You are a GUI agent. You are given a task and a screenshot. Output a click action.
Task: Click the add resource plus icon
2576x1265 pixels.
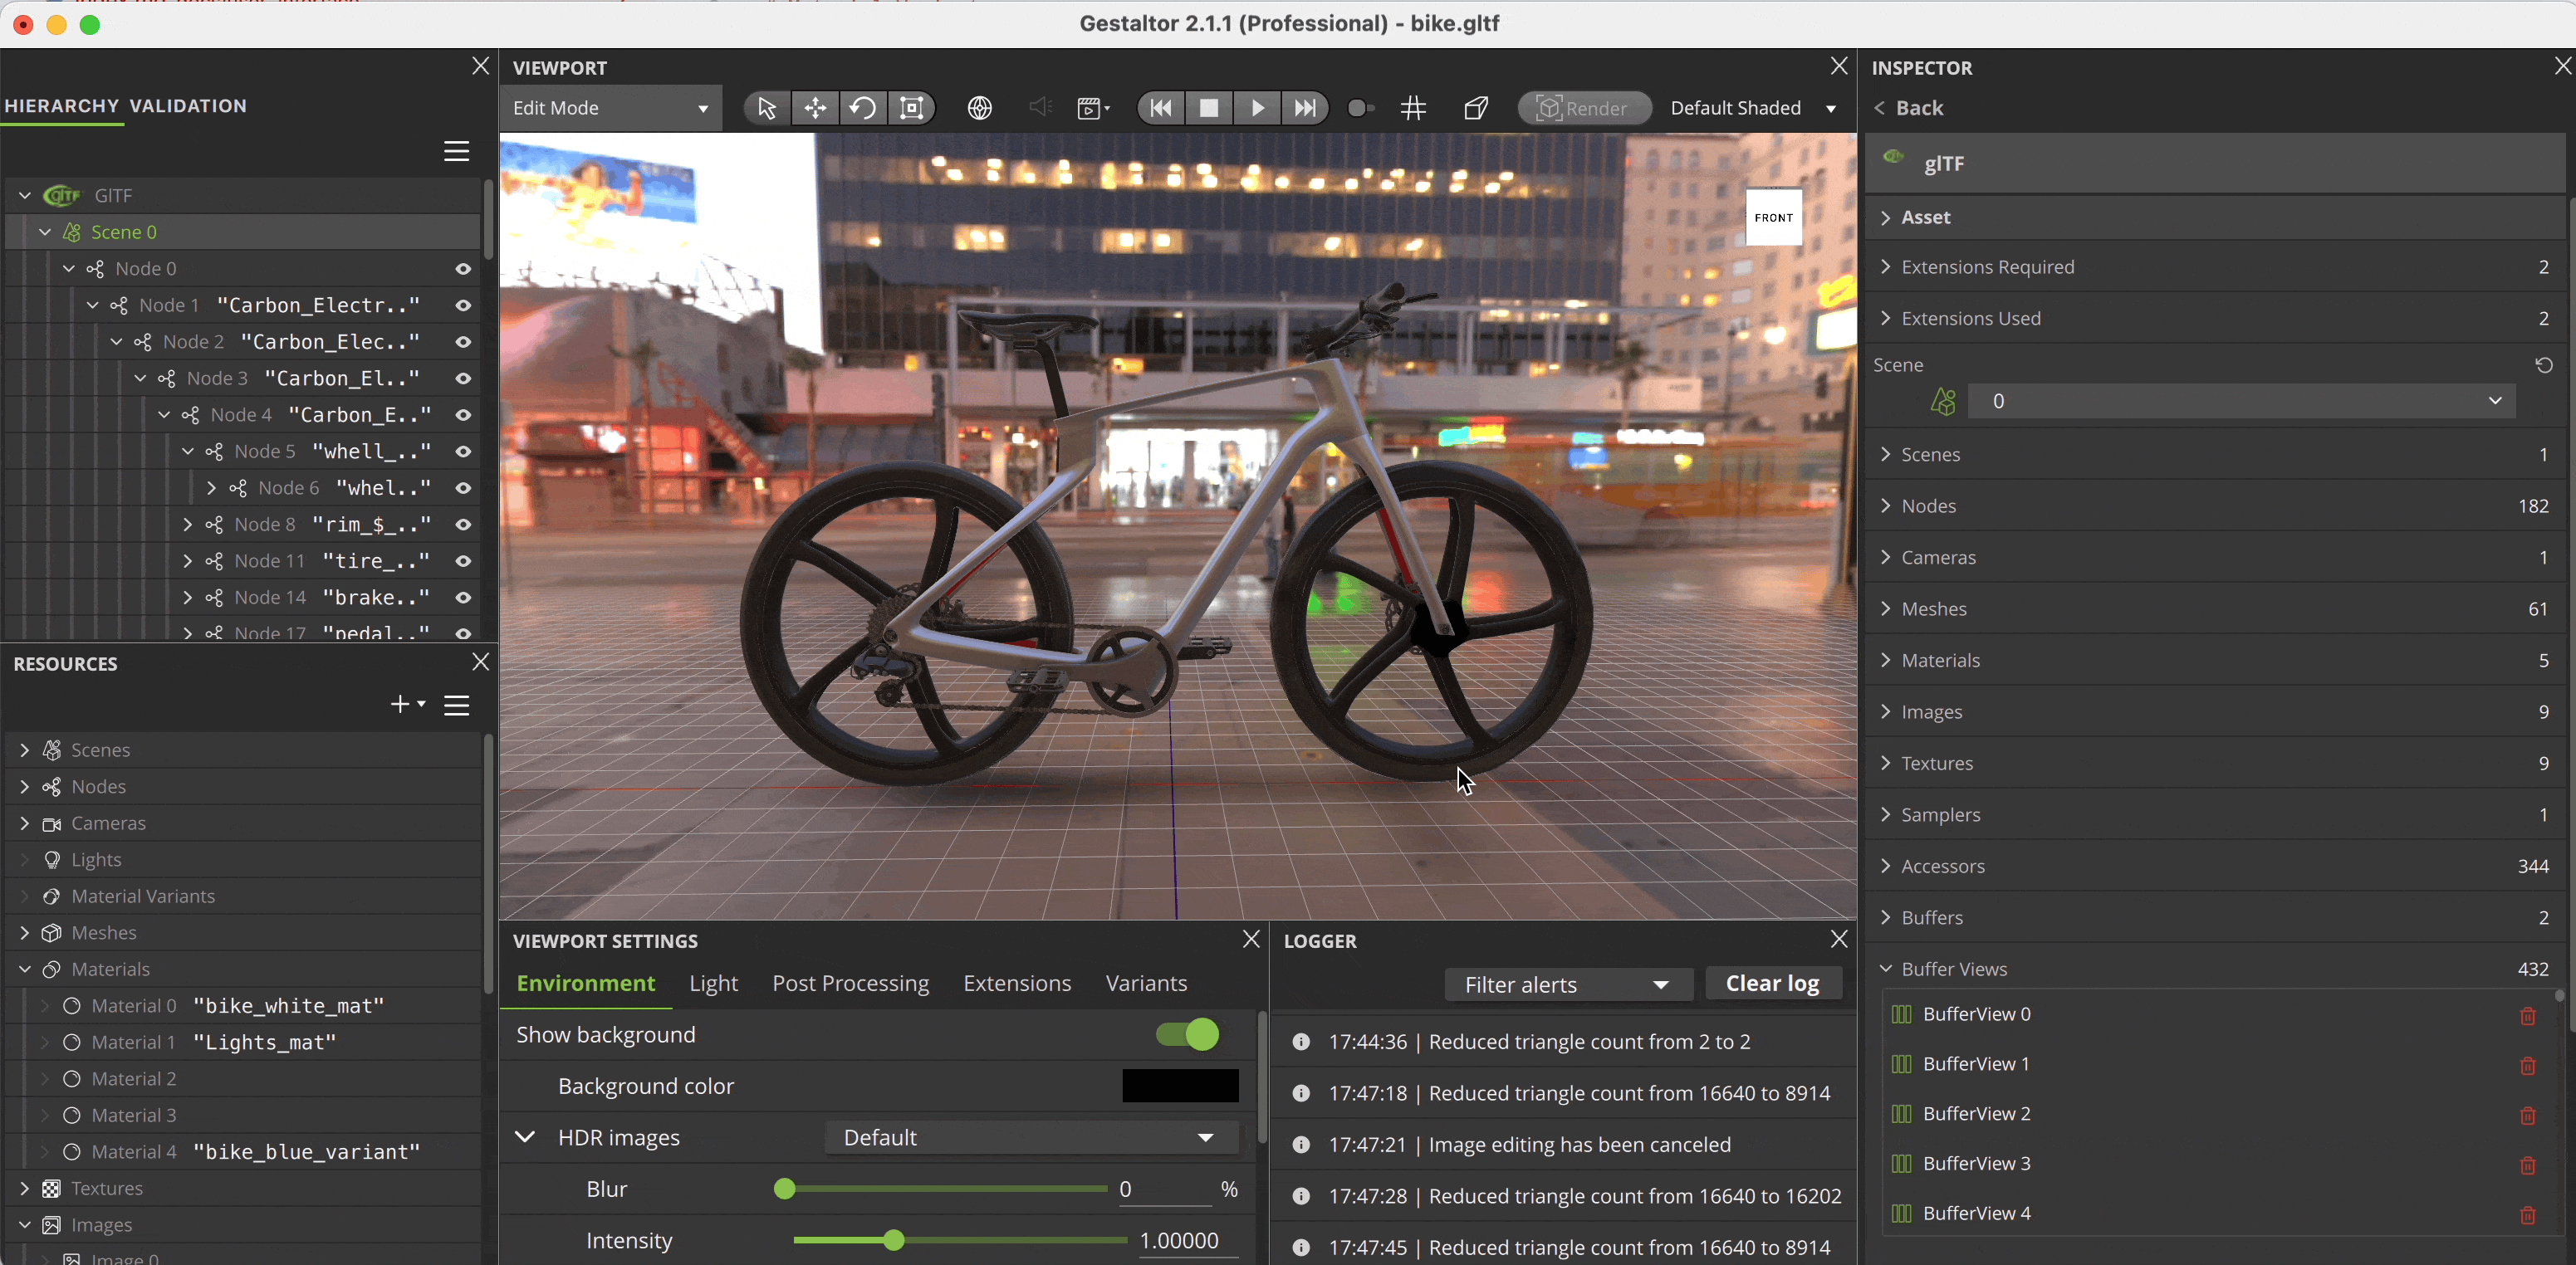click(x=407, y=705)
